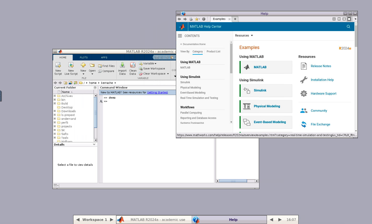This screenshot has width=372, height=224.
Task: Open the Clear Workspace dropdown arrow
Action: pos(168,74)
